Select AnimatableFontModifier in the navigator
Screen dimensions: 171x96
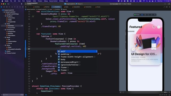[14, 49]
